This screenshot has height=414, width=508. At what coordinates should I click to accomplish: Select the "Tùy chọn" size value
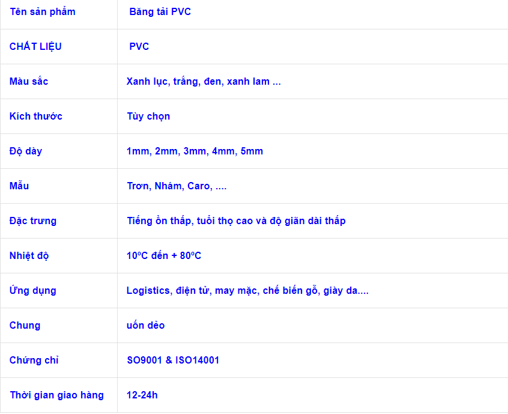point(148,117)
